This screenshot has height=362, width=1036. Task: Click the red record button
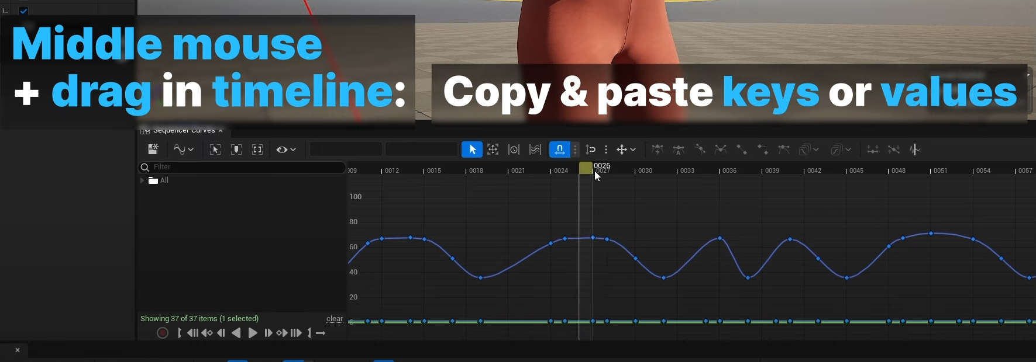coord(163,333)
